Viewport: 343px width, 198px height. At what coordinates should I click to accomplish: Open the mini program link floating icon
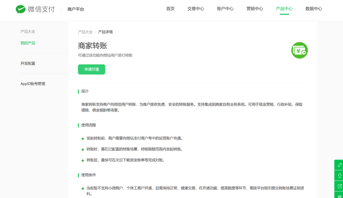click(x=339, y=165)
